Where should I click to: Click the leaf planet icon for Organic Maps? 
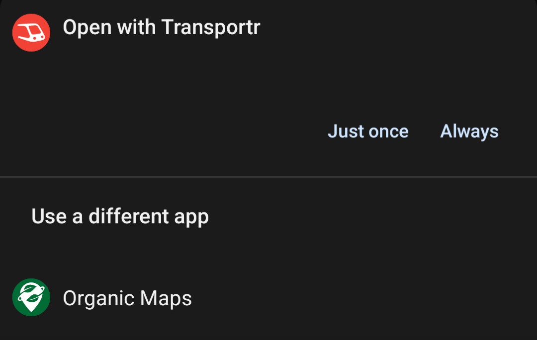31,298
